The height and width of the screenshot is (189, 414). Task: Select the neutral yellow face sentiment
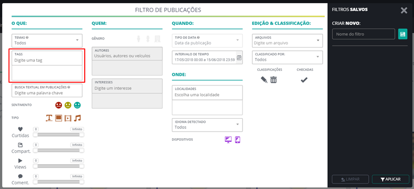(x=68, y=105)
